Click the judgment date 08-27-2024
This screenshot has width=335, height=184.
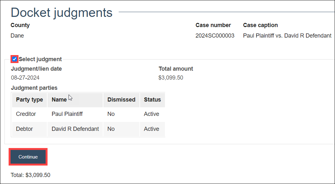pos(25,78)
